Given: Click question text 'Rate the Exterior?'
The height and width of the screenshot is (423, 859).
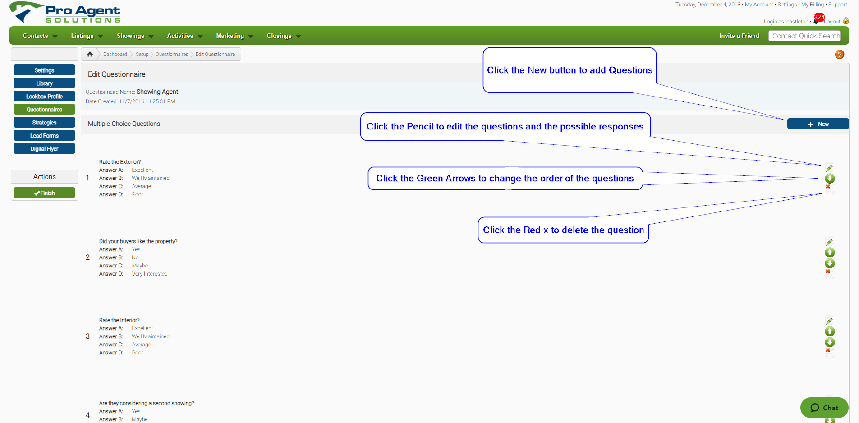Looking at the screenshot, I should [120, 162].
